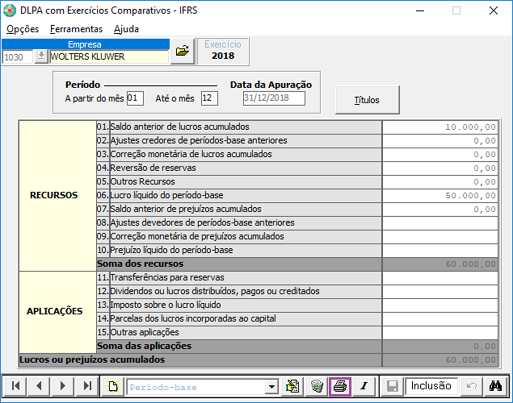The height and width of the screenshot is (403, 513).
Task: Click the edit/alter record icon
Action: (x=292, y=386)
